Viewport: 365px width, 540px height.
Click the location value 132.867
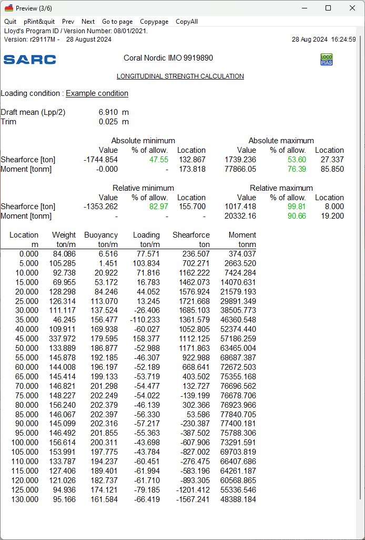click(x=192, y=160)
